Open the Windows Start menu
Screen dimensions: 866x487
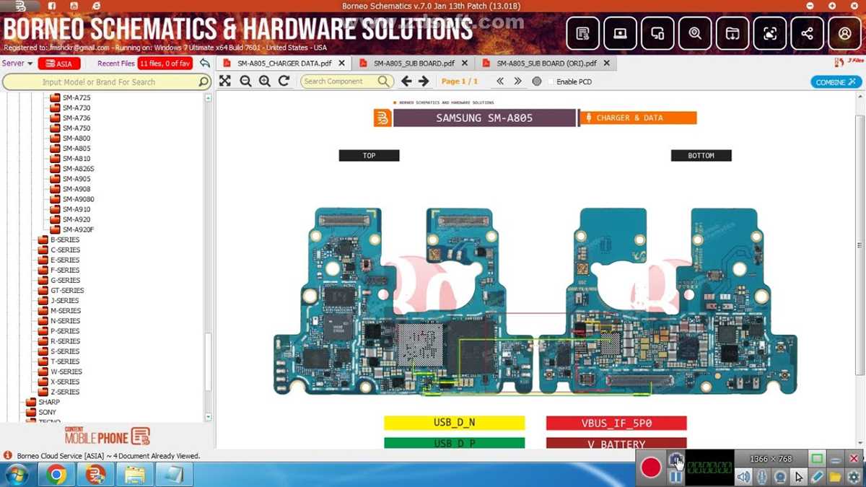coord(16,474)
